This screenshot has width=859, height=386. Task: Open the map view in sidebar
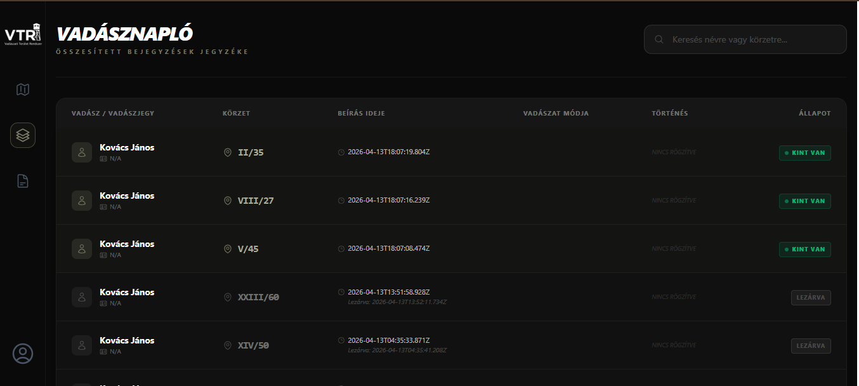click(23, 90)
